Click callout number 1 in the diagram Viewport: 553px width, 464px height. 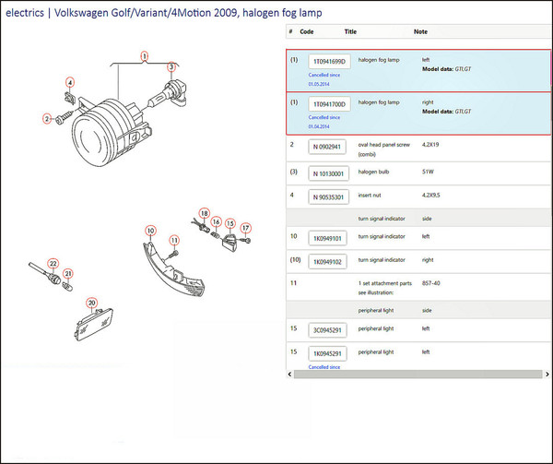pos(145,55)
